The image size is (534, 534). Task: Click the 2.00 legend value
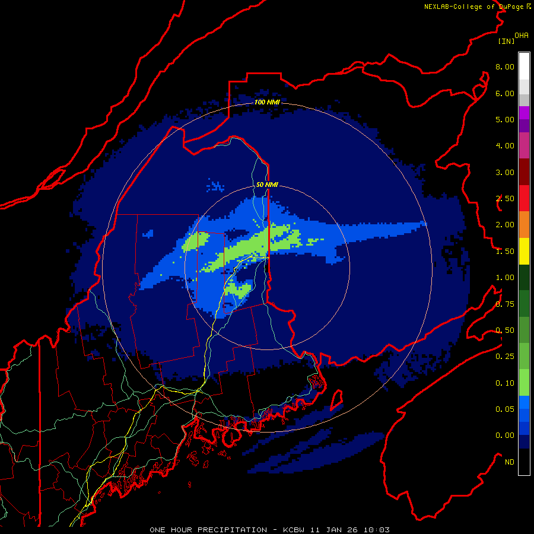coord(505,225)
